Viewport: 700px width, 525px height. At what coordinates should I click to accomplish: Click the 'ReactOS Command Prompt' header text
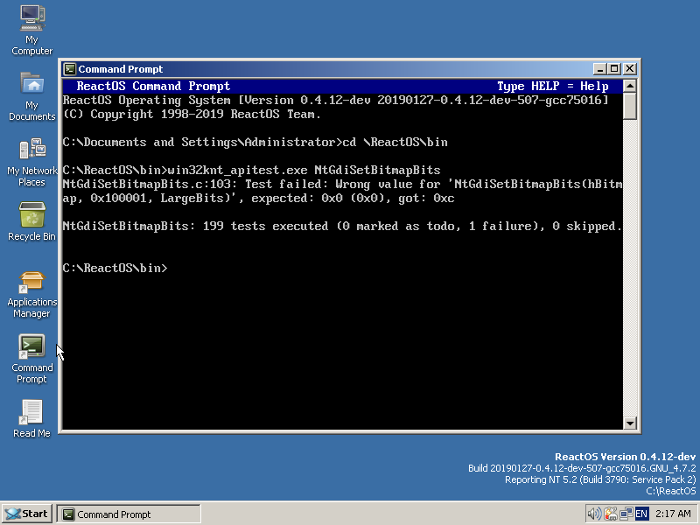point(153,86)
